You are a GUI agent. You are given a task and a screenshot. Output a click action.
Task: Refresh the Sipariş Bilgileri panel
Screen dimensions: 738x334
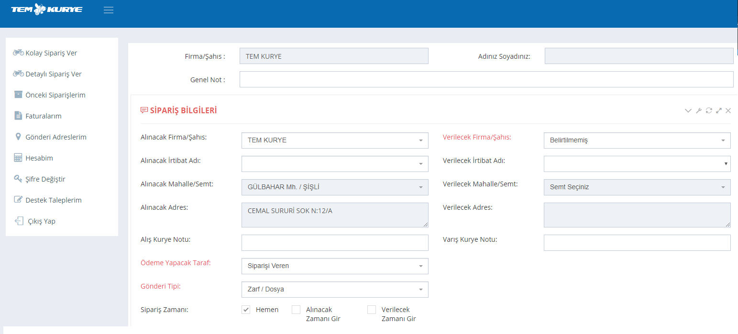[x=709, y=110]
